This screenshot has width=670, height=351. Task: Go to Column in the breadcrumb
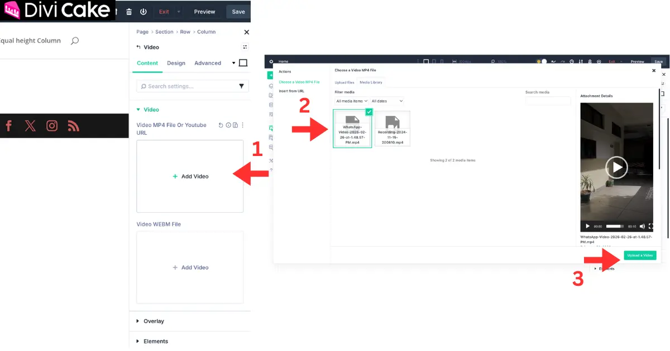(x=206, y=32)
